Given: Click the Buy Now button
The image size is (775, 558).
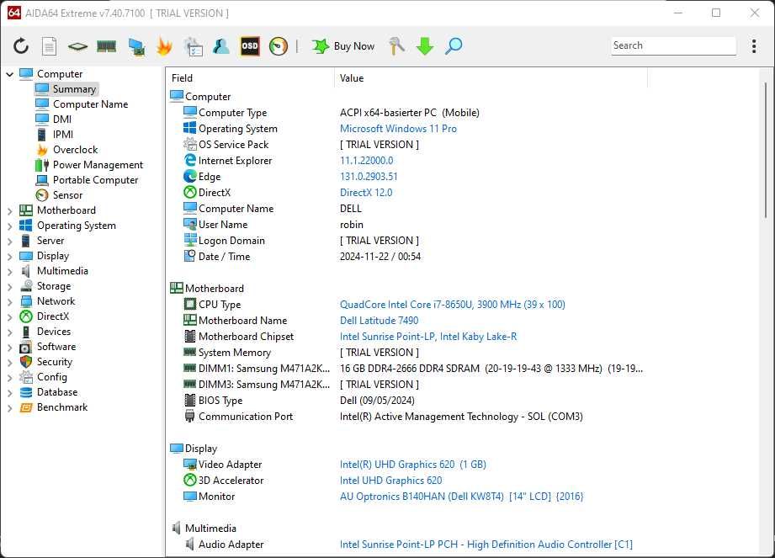Looking at the screenshot, I should click(343, 46).
